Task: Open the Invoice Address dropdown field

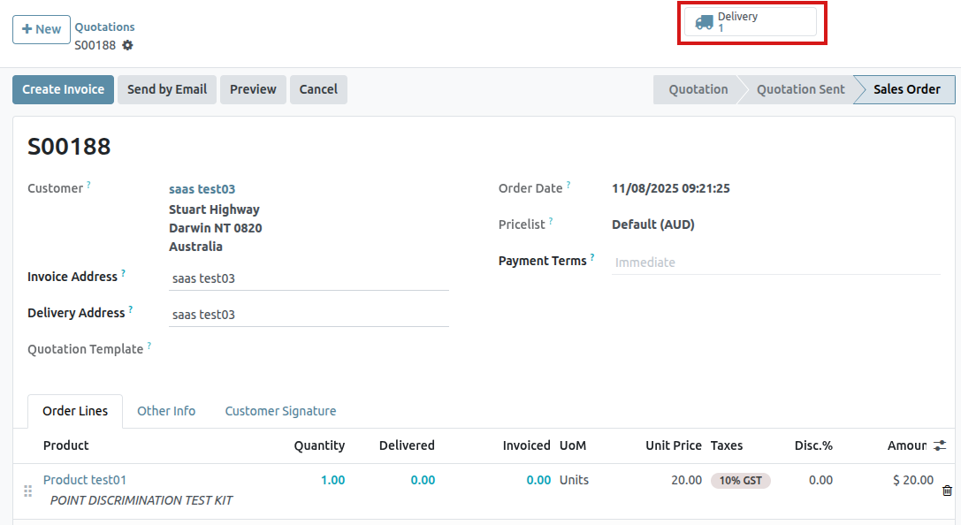Action: tap(309, 278)
